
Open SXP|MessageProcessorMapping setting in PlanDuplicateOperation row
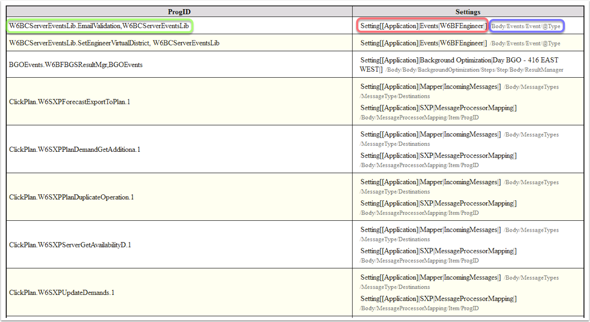[x=438, y=203]
